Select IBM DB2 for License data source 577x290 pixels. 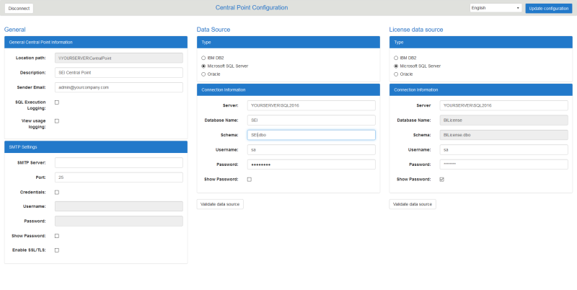click(x=396, y=58)
